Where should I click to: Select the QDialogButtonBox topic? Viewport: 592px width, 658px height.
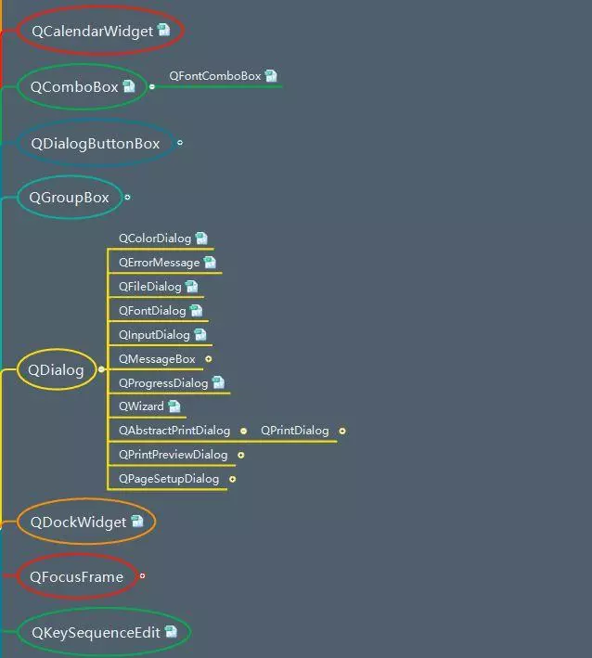(x=96, y=143)
